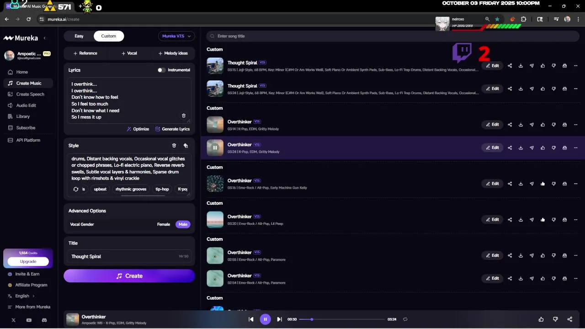The height and width of the screenshot is (329, 585).
Task: Click the paint bucket icon next to Style
Action: click(x=186, y=146)
